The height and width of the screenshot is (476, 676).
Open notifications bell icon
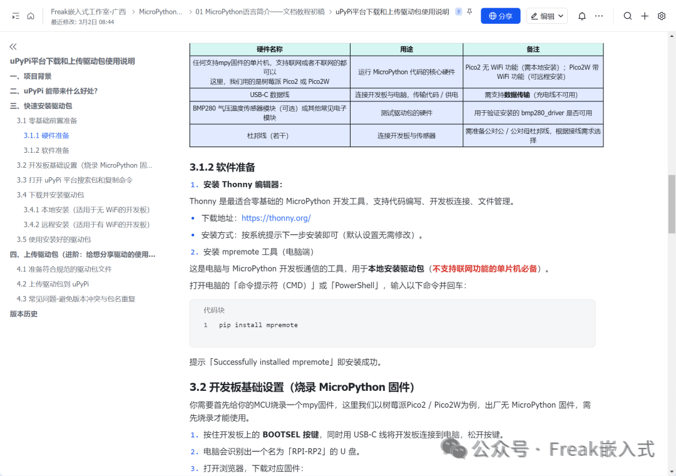[582, 16]
